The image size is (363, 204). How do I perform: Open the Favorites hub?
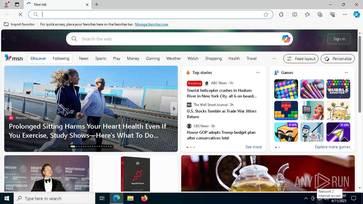point(307,14)
